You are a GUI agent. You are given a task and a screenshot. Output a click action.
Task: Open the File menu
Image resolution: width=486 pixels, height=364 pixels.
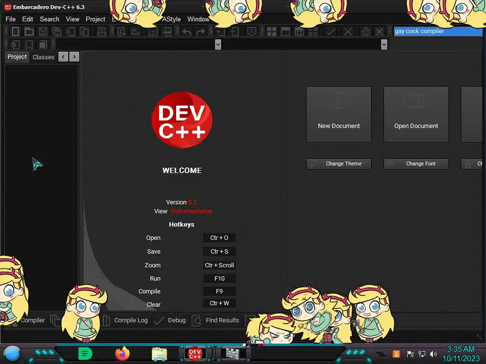click(10, 19)
